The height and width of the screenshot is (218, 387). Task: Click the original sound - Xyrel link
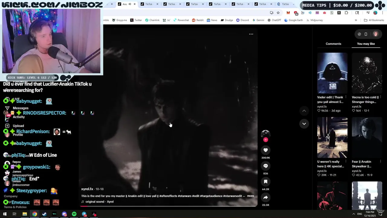coord(99,202)
